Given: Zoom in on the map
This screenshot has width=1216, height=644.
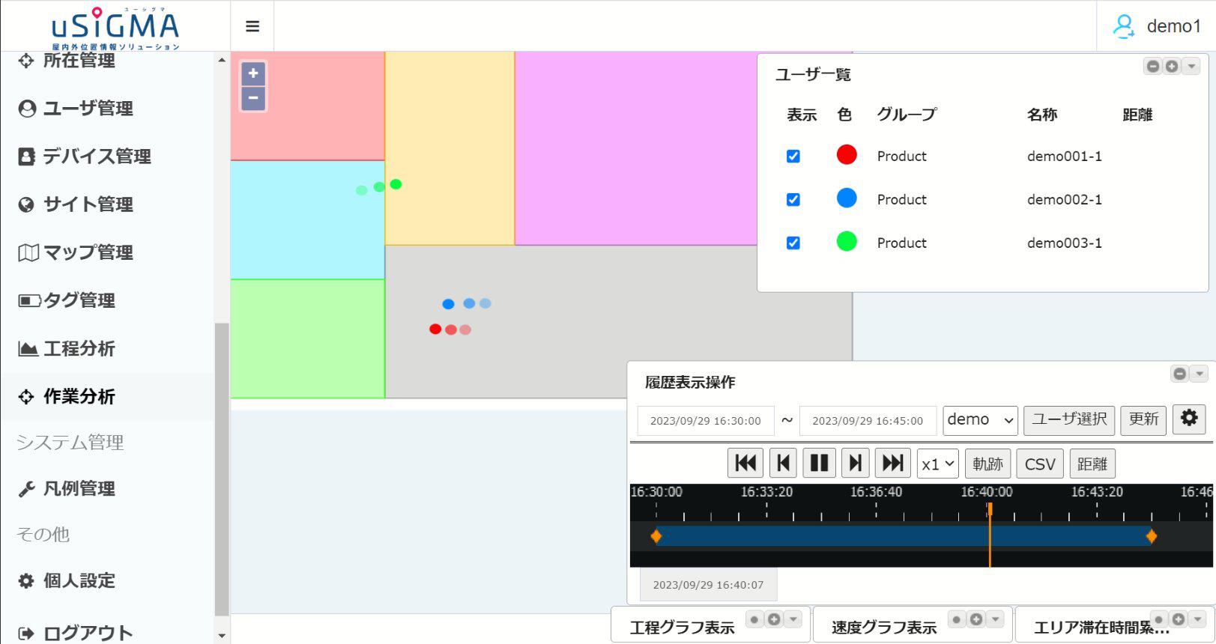Looking at the screenshot, I should [253, 73].
